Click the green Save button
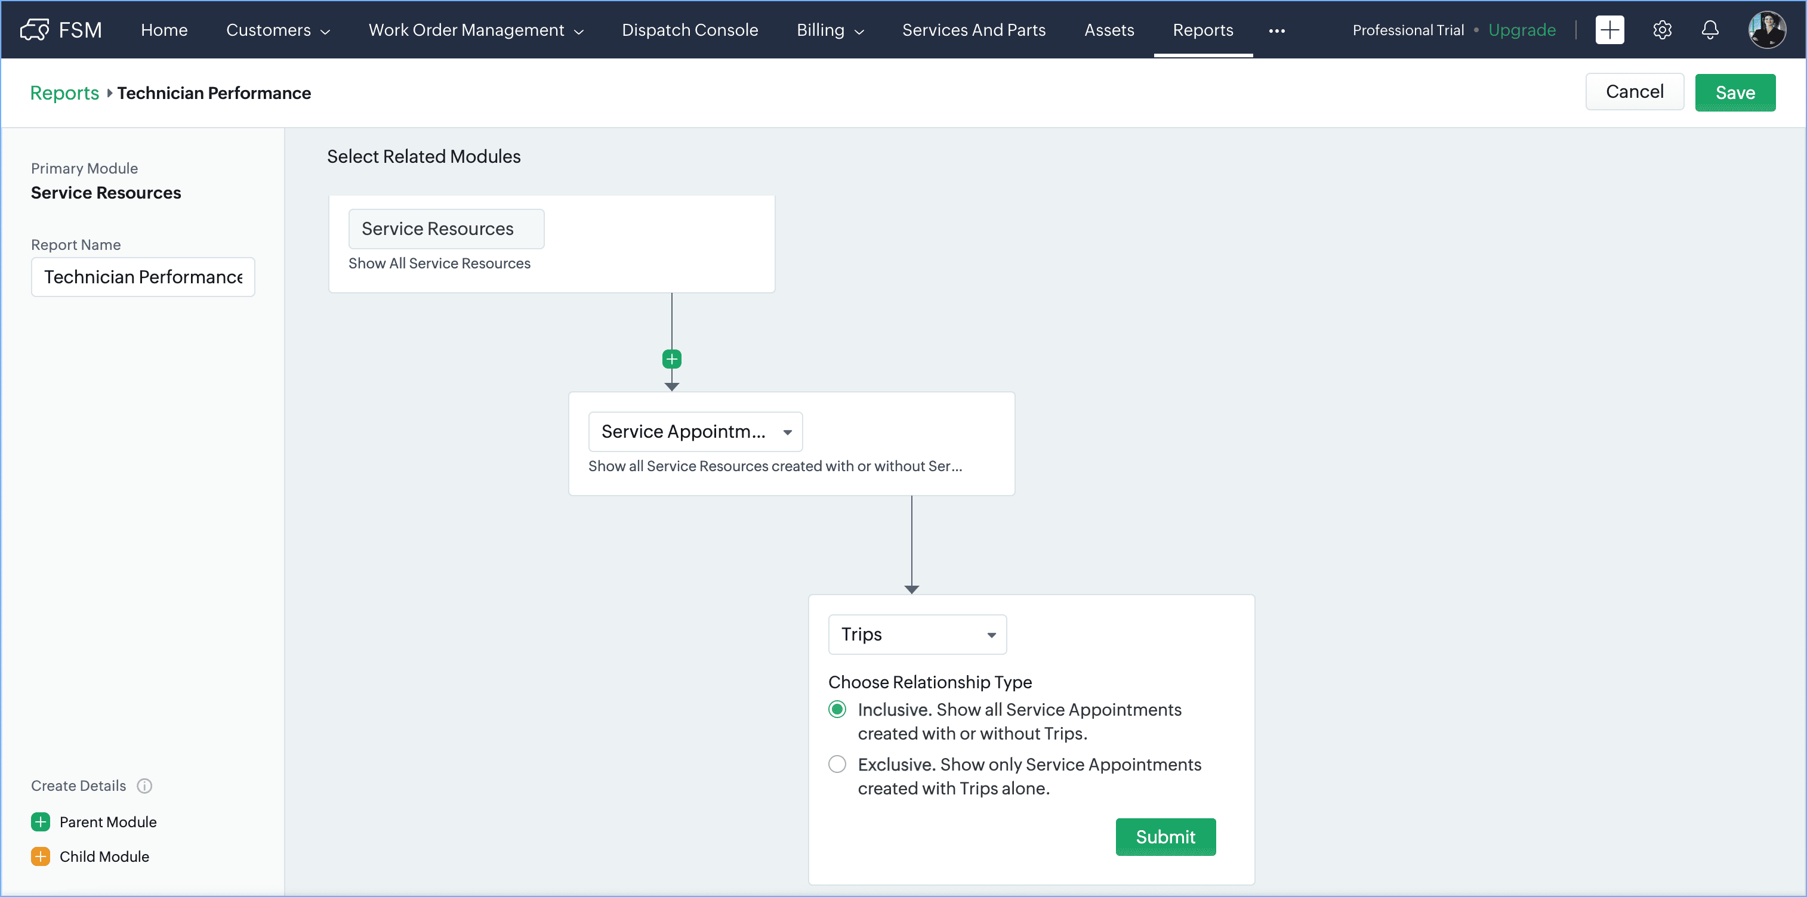1807x897 pixels. [x=1734, y=92]
